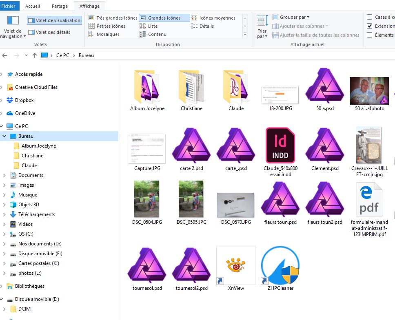Expand the layout gallery more arrow
Viewport: 395px width, 320px height.
[x=245, y=34]
